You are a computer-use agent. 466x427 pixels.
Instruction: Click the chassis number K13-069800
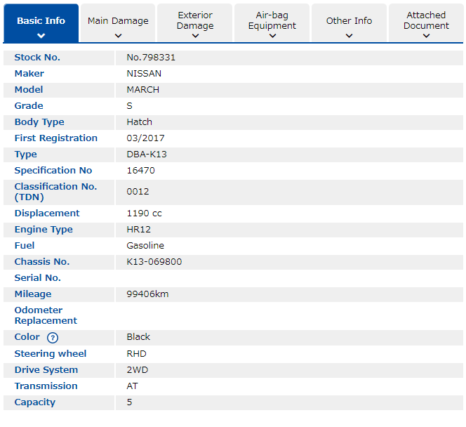click(154, 262)
